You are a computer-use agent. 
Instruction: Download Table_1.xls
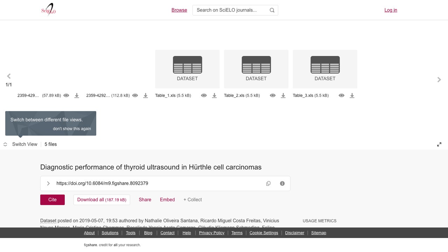[x=214, y=96]
